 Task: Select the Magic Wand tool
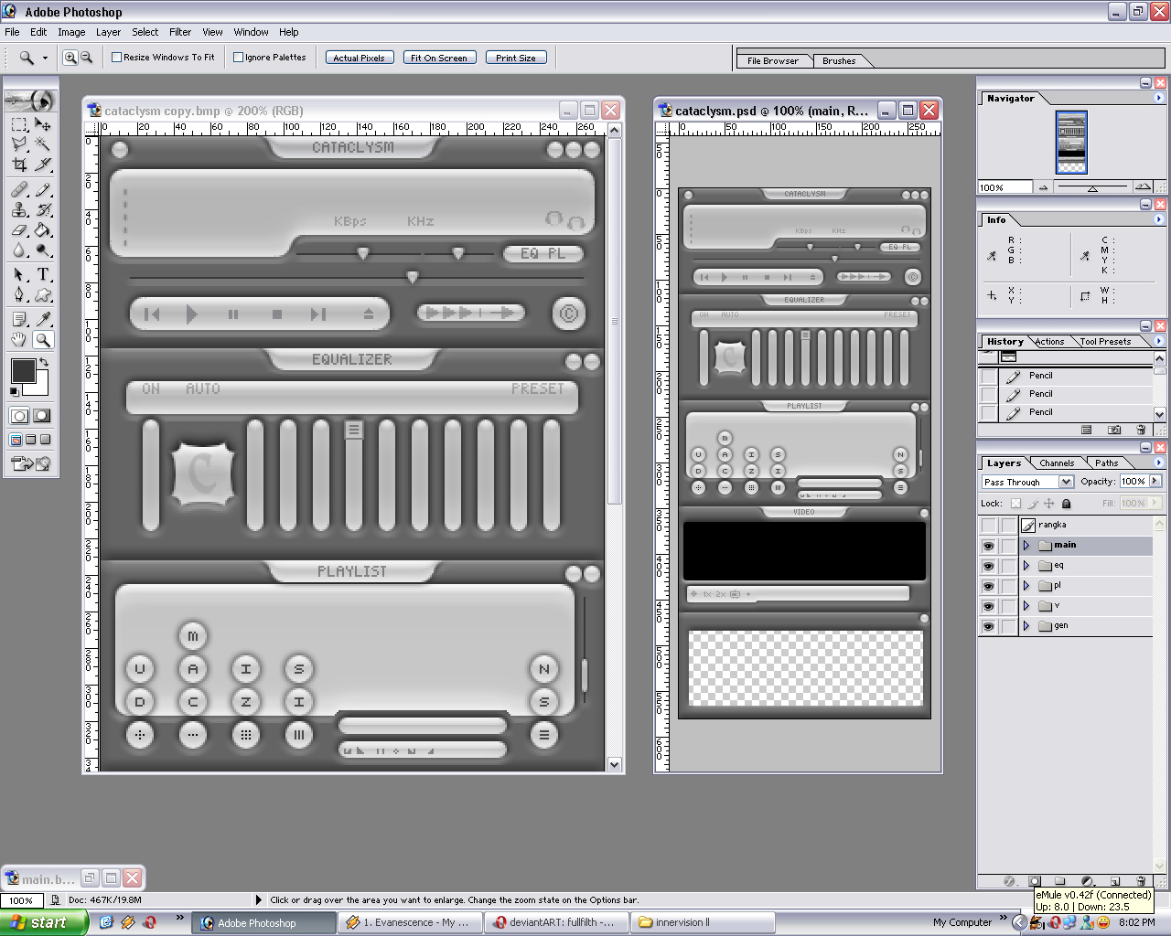(x=42, y=144)
